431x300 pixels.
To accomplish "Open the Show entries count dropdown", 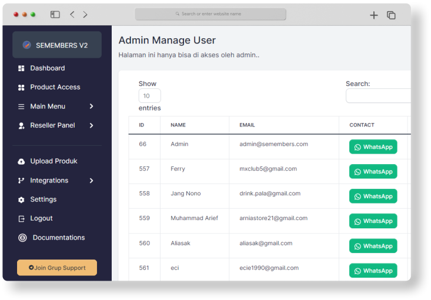I will click(149, 96).
